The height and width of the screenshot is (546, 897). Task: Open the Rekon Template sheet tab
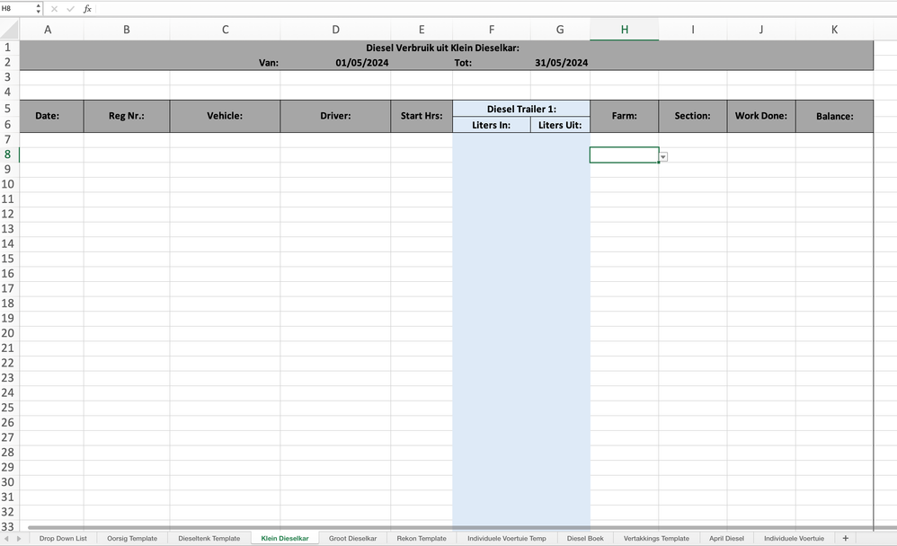click(422, 538)
